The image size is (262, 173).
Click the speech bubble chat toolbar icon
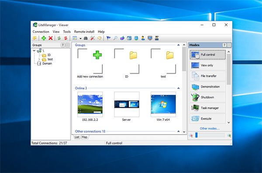[99, 38]
